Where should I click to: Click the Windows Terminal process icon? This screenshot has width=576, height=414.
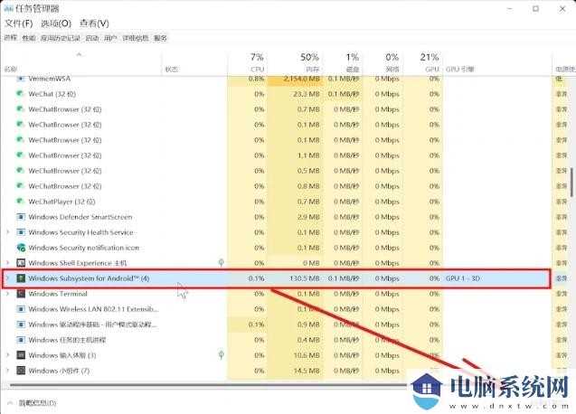coord(21,294)
